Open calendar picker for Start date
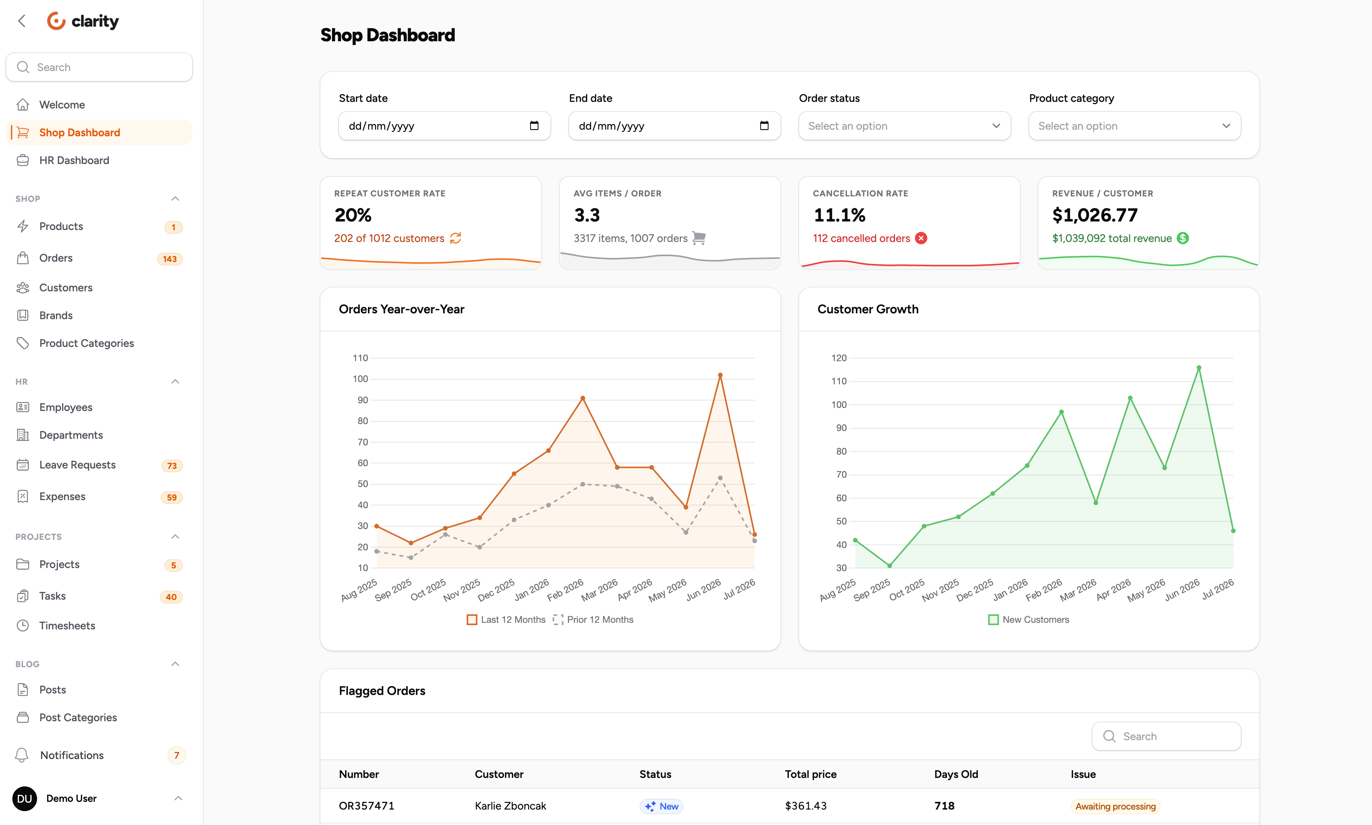The width and height of the screenshot is (1372, 825). (534, 126)
